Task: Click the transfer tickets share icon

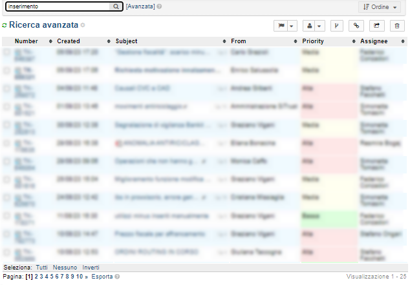Action: point(376,26)
